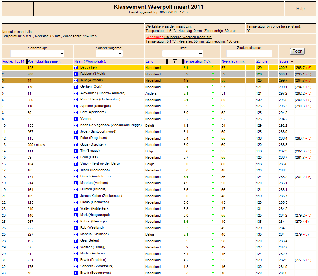Click the info icon next to Davy (Tiel)
318x276 pixels.
[76, 68]
